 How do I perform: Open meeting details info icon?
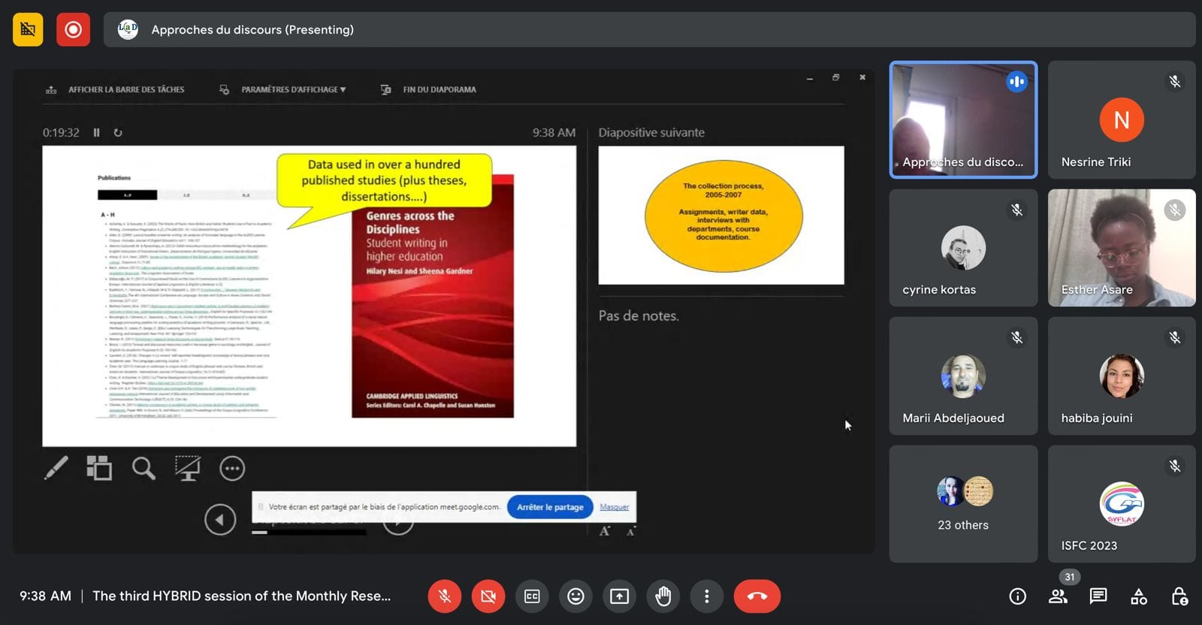[x=1017, y=596]
